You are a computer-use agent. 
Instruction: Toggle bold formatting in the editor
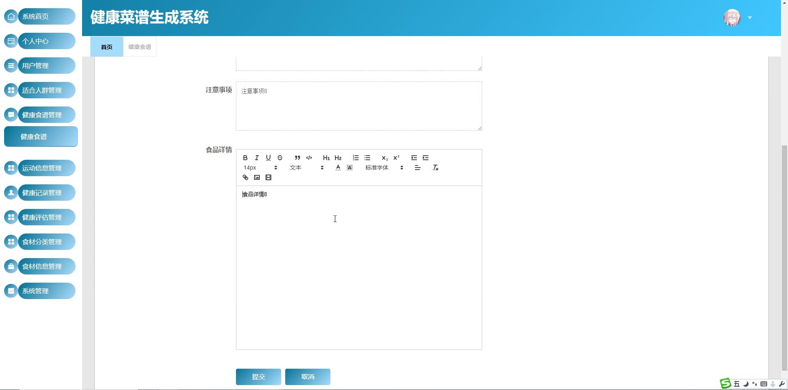click(245, 158)
